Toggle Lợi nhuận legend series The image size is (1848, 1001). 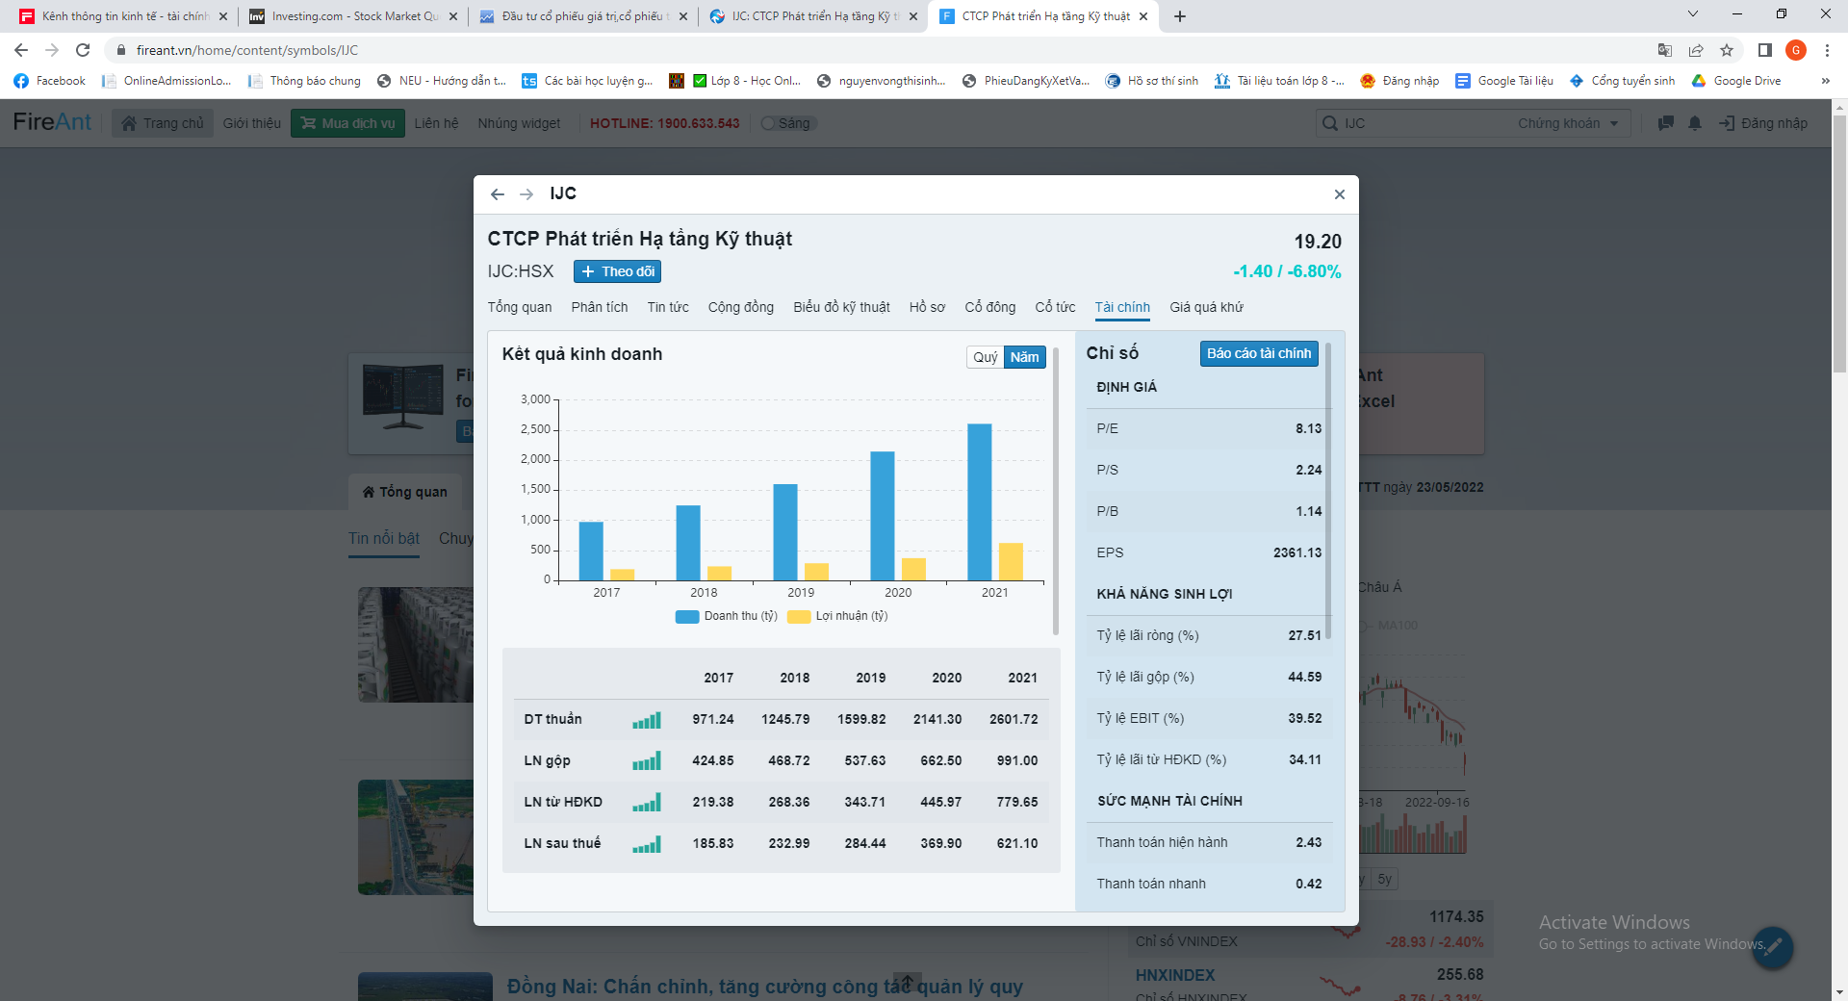(837, 616)
